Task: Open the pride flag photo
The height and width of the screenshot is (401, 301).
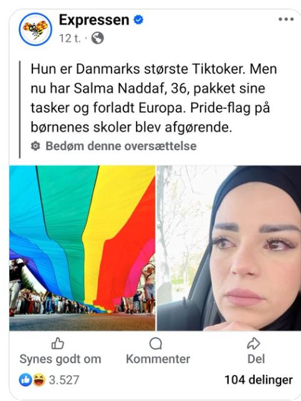Action: click(82, 248)
